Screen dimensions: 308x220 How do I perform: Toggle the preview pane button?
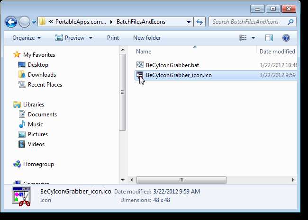click(x=269, y=38)
